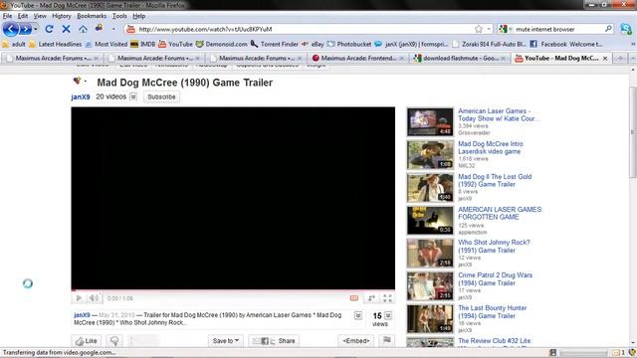Open a new tab with plus button
Image resolution: width=637 pixels, height=358 pixels.
pos(620,59)
